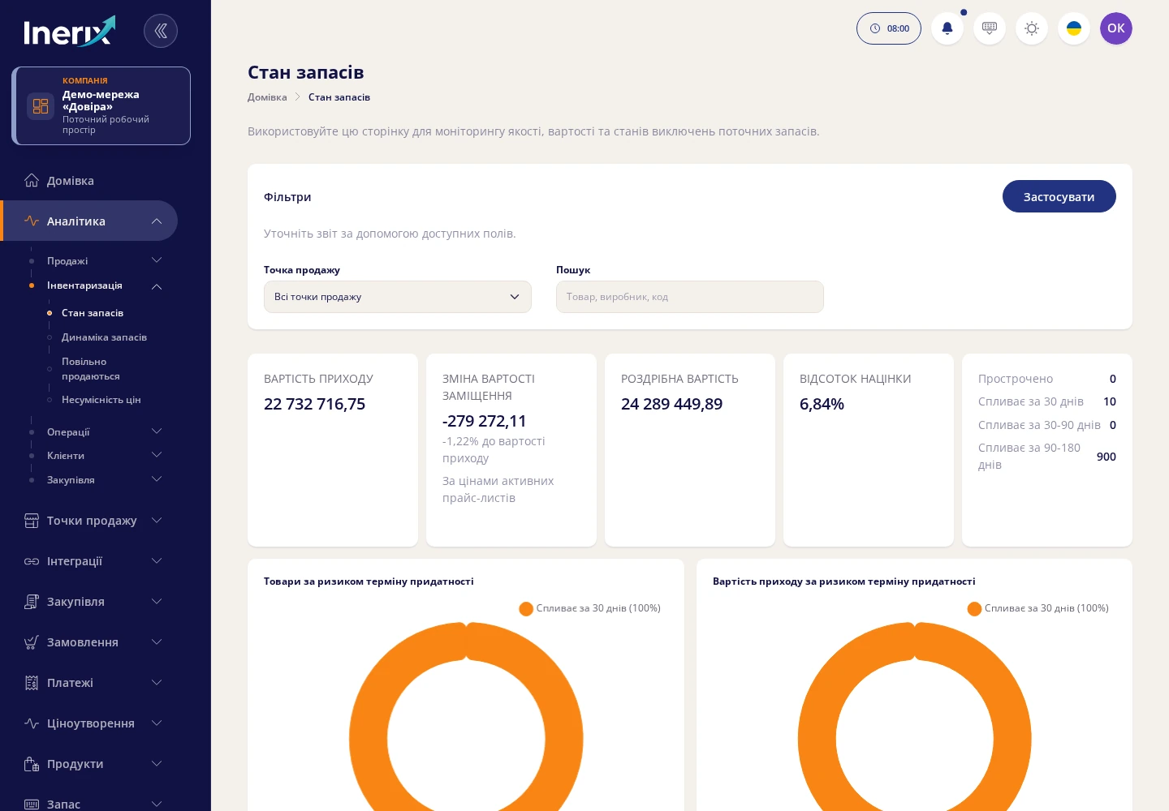
Task: Click the Замовлення cart icon
Action: click(32, 642)
